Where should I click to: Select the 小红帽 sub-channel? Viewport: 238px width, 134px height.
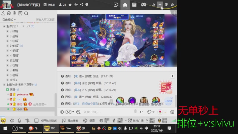click(x=14, y=41)
